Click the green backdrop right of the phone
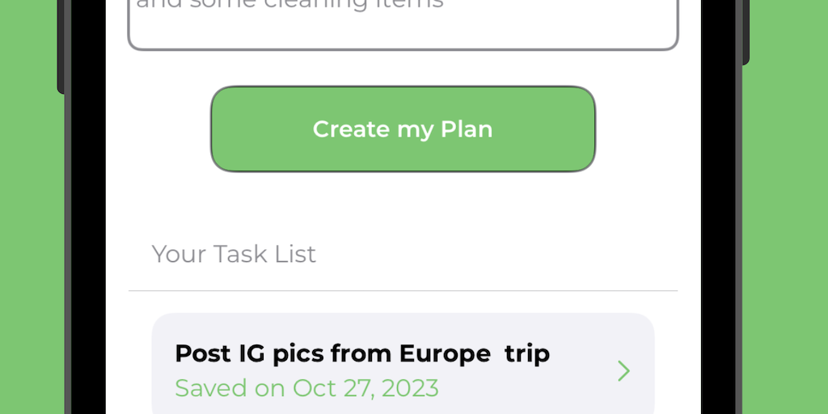Viewport: 828px width, 414px height. coord(788,243)
